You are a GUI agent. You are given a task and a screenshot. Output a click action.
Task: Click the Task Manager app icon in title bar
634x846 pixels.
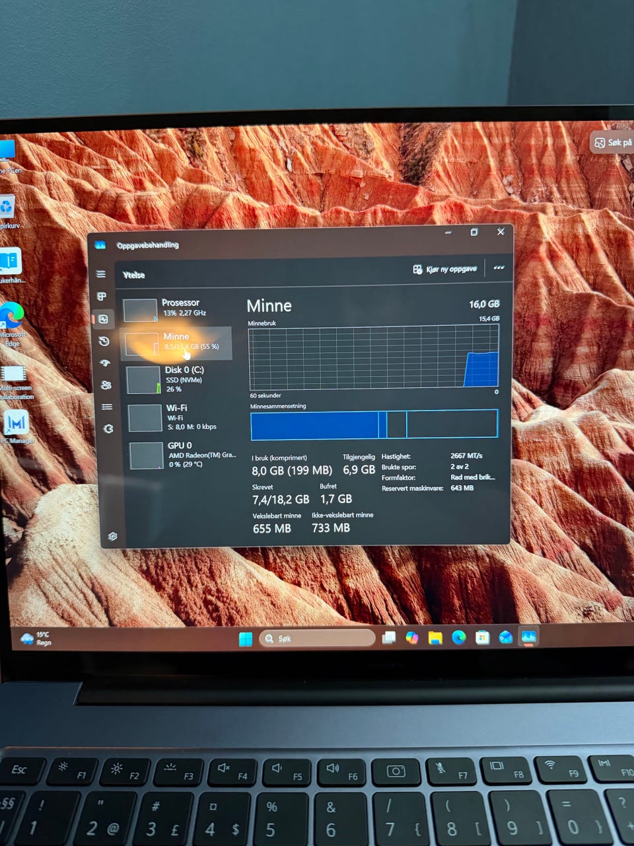coord(100,245)
